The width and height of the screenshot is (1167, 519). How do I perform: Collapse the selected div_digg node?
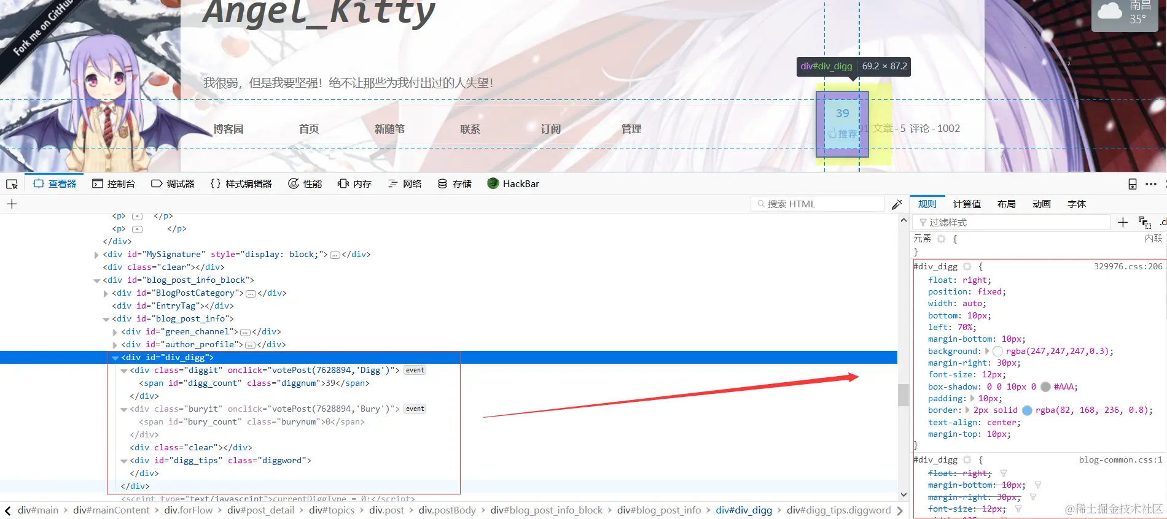coord(115,358)
